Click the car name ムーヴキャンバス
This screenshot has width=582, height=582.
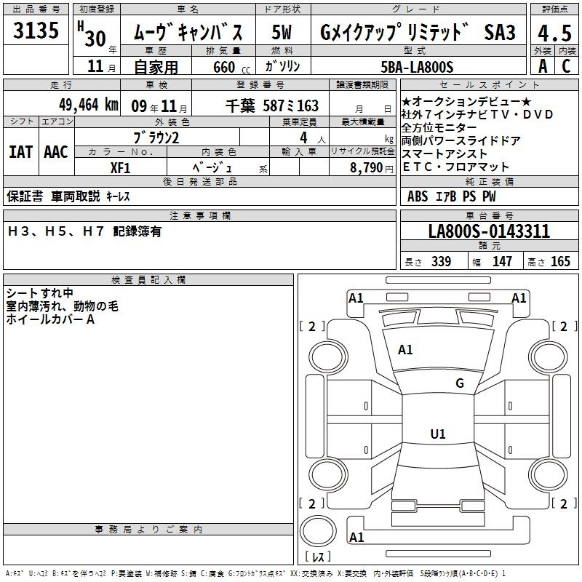pyautogui.click(x=188, y=32)
